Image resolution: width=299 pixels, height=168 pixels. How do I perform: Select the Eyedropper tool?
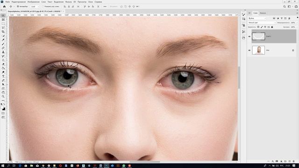click(3, 40)
